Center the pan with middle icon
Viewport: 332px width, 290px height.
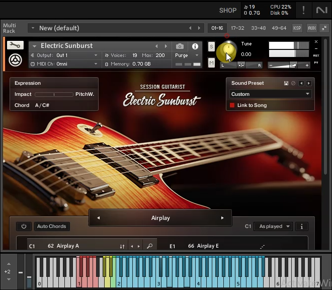(241, 65)
